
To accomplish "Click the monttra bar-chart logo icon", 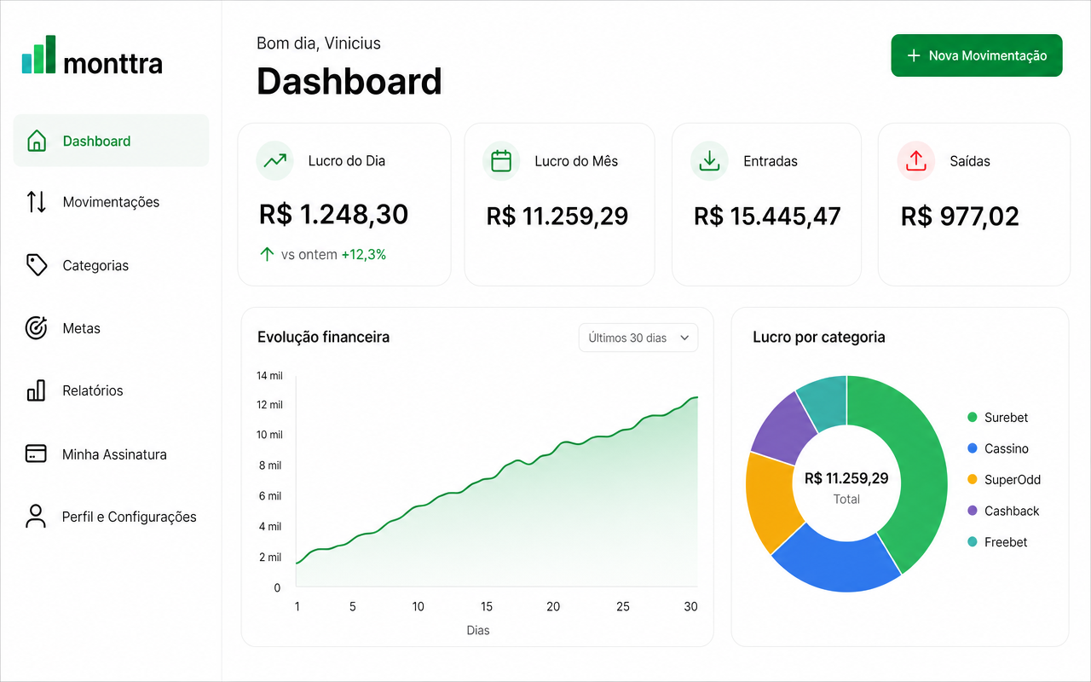I will coord(38,55).
